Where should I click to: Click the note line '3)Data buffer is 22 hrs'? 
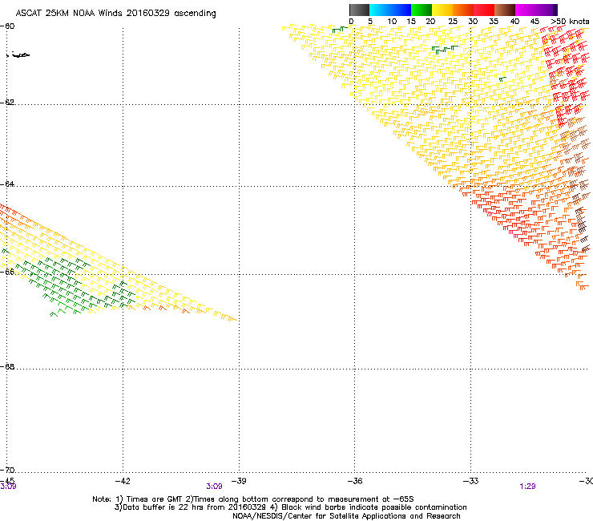click(290, 507)
